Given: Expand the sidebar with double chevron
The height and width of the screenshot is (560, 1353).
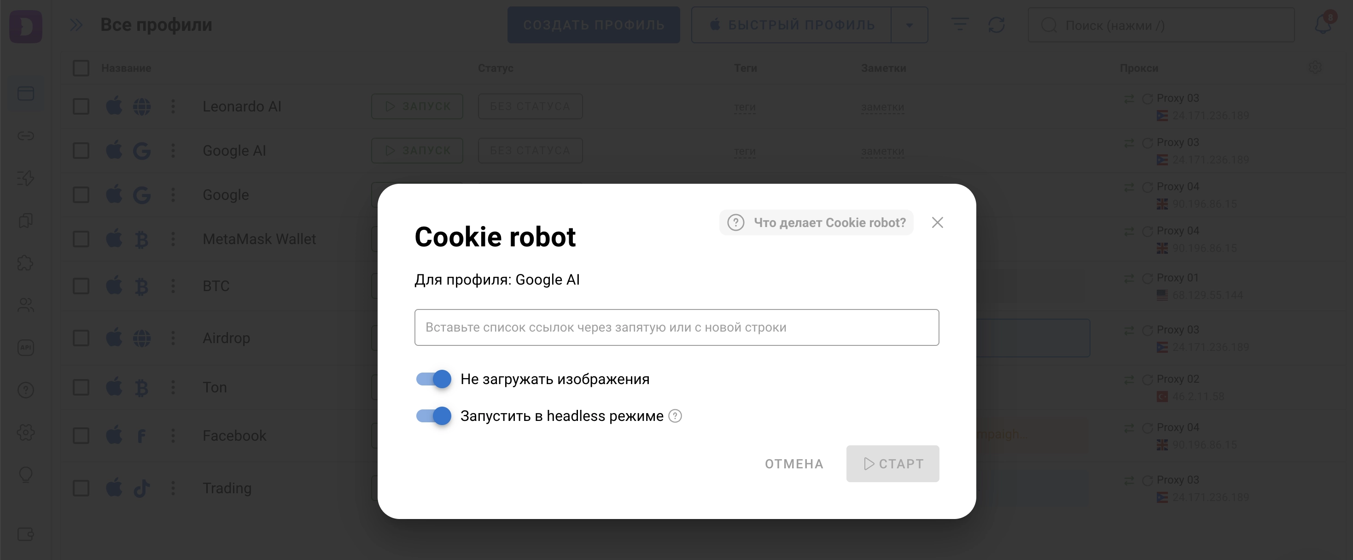Looking at the screenshot, I should (x=77, y=25).
